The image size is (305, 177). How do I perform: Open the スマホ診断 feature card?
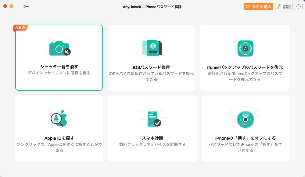(x=152, y=128)
